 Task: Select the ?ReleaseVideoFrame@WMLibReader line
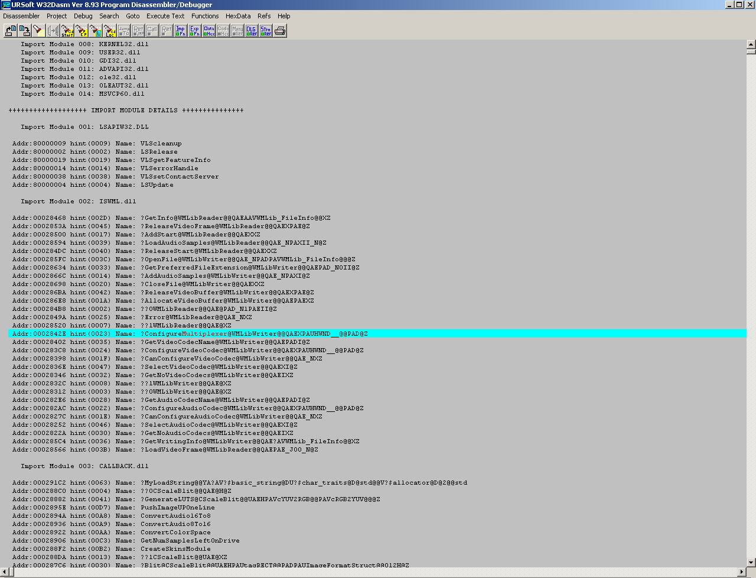click(161, 226)
